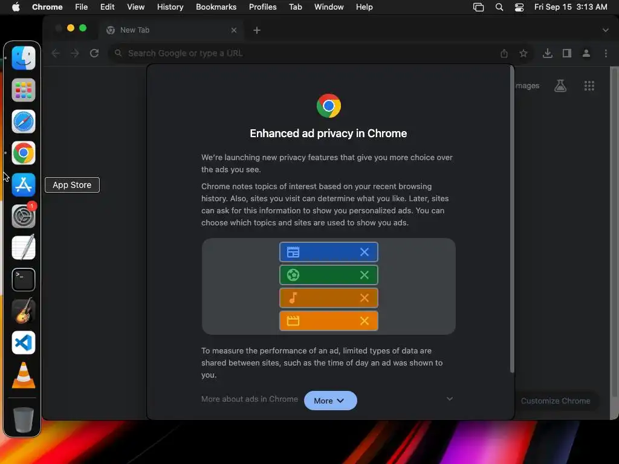Open the Window menu

click(329, 7)
